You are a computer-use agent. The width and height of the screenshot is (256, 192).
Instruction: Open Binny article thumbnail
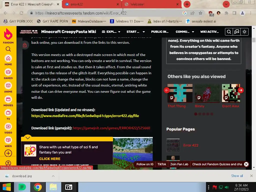pos(207,93)
